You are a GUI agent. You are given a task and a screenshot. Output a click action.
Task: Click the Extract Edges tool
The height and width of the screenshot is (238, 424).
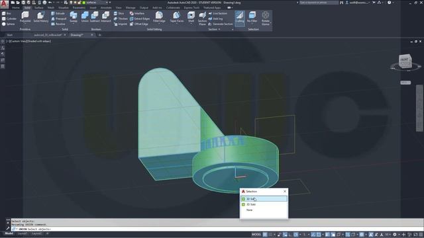click(x=140, y=19)
